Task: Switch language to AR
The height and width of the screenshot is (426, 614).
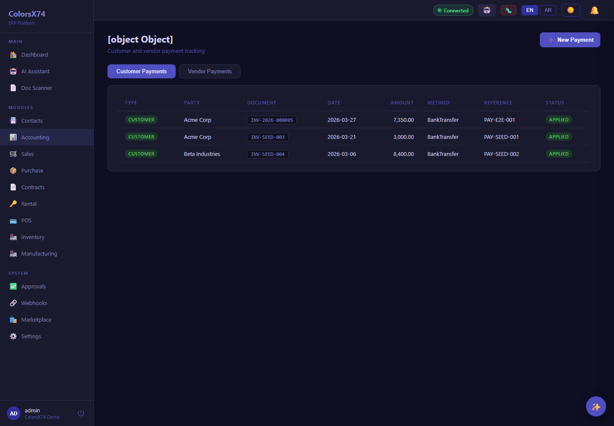Action: (548, 10)
